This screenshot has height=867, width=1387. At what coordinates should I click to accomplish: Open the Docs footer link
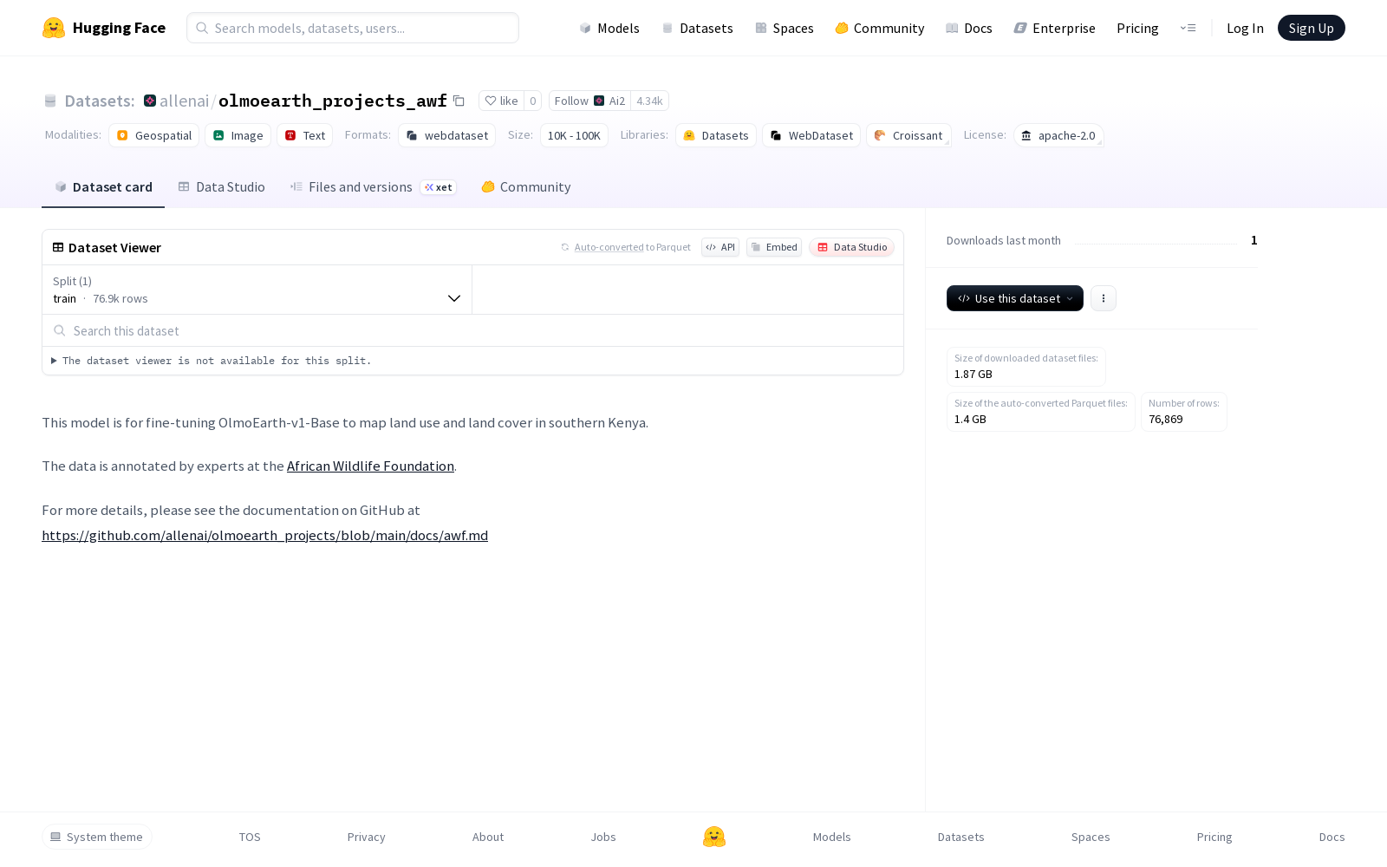[1332, 837]
